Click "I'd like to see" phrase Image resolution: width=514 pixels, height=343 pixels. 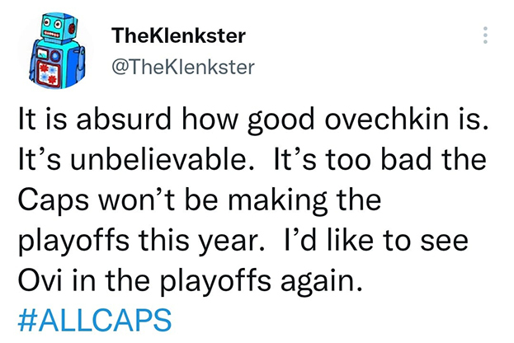point(384,242)
